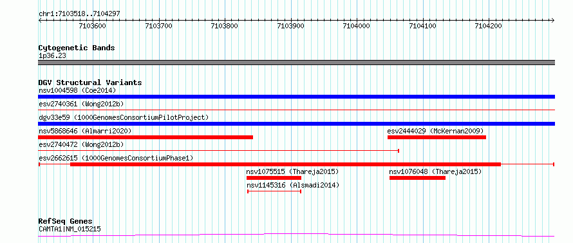Click the thin esv2740472 variant line
The height and width of the screenshot is (243, 573).
pos(218,151)
